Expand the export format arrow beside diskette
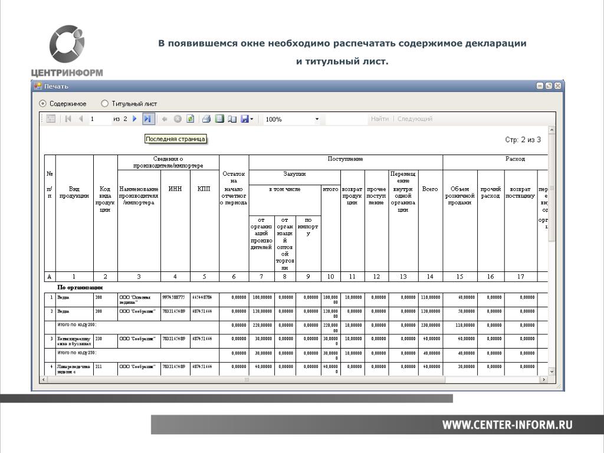This screenshot has width=604, height=453. pos(252,119)
